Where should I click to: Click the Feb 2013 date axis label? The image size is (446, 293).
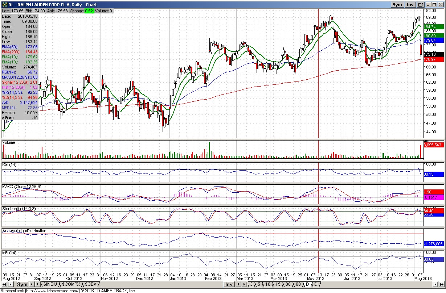click(213, 279)
